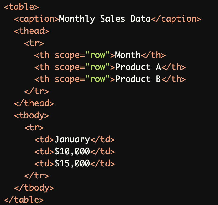Image resolution: width=218 pixels, height=205 pixels.
Task: Click the caption text Monthly Sales Data
Action: tap(105, 19)
